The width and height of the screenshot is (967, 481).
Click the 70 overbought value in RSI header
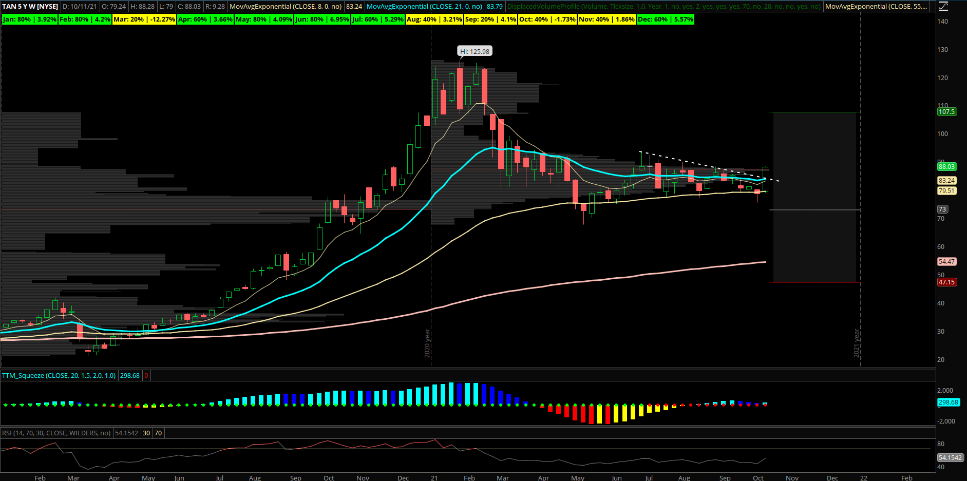(x=159, y=433)
